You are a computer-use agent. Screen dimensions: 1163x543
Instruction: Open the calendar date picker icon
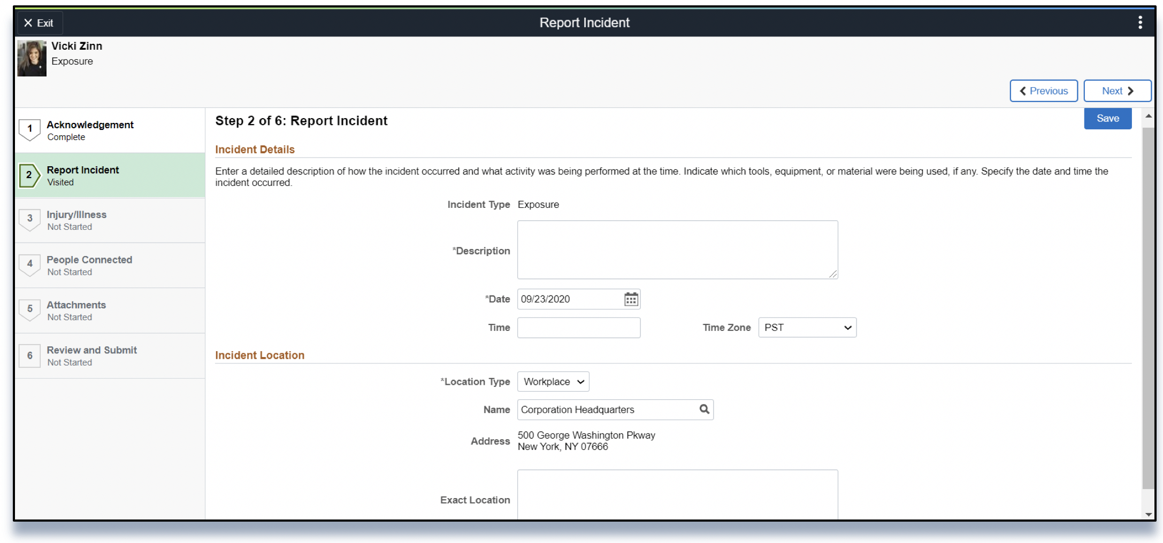(631, 299)
